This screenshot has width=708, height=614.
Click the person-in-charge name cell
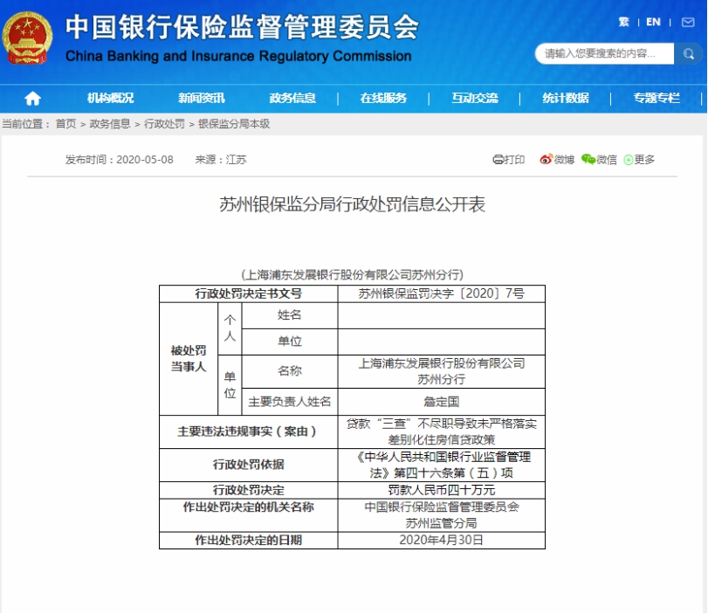pos(442,402)
